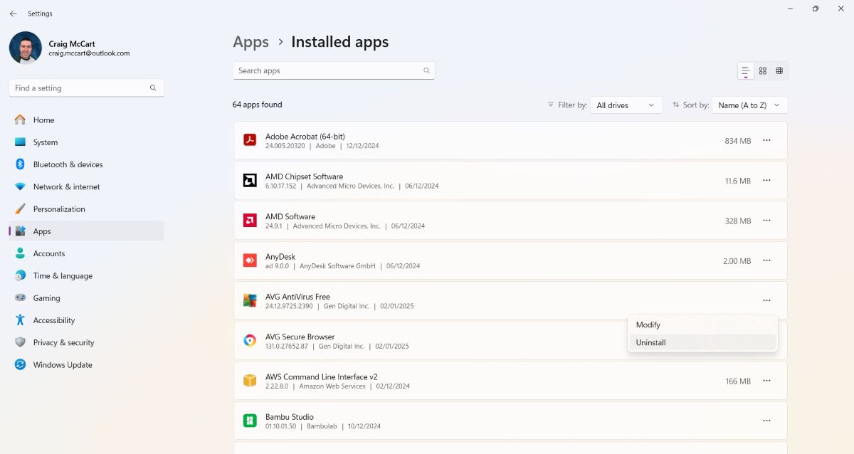Click the 166 MB size value
This screenshot has width=854, height=454.
738,381
